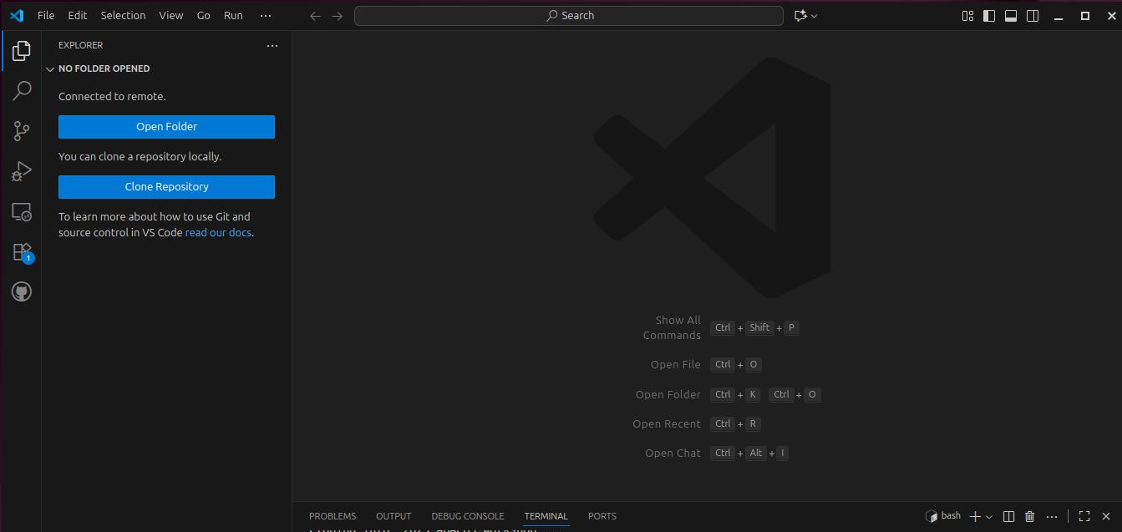Open the new terminal launch profile dropdown
Screen dimensions: 1122x532
tap(989, 517)
